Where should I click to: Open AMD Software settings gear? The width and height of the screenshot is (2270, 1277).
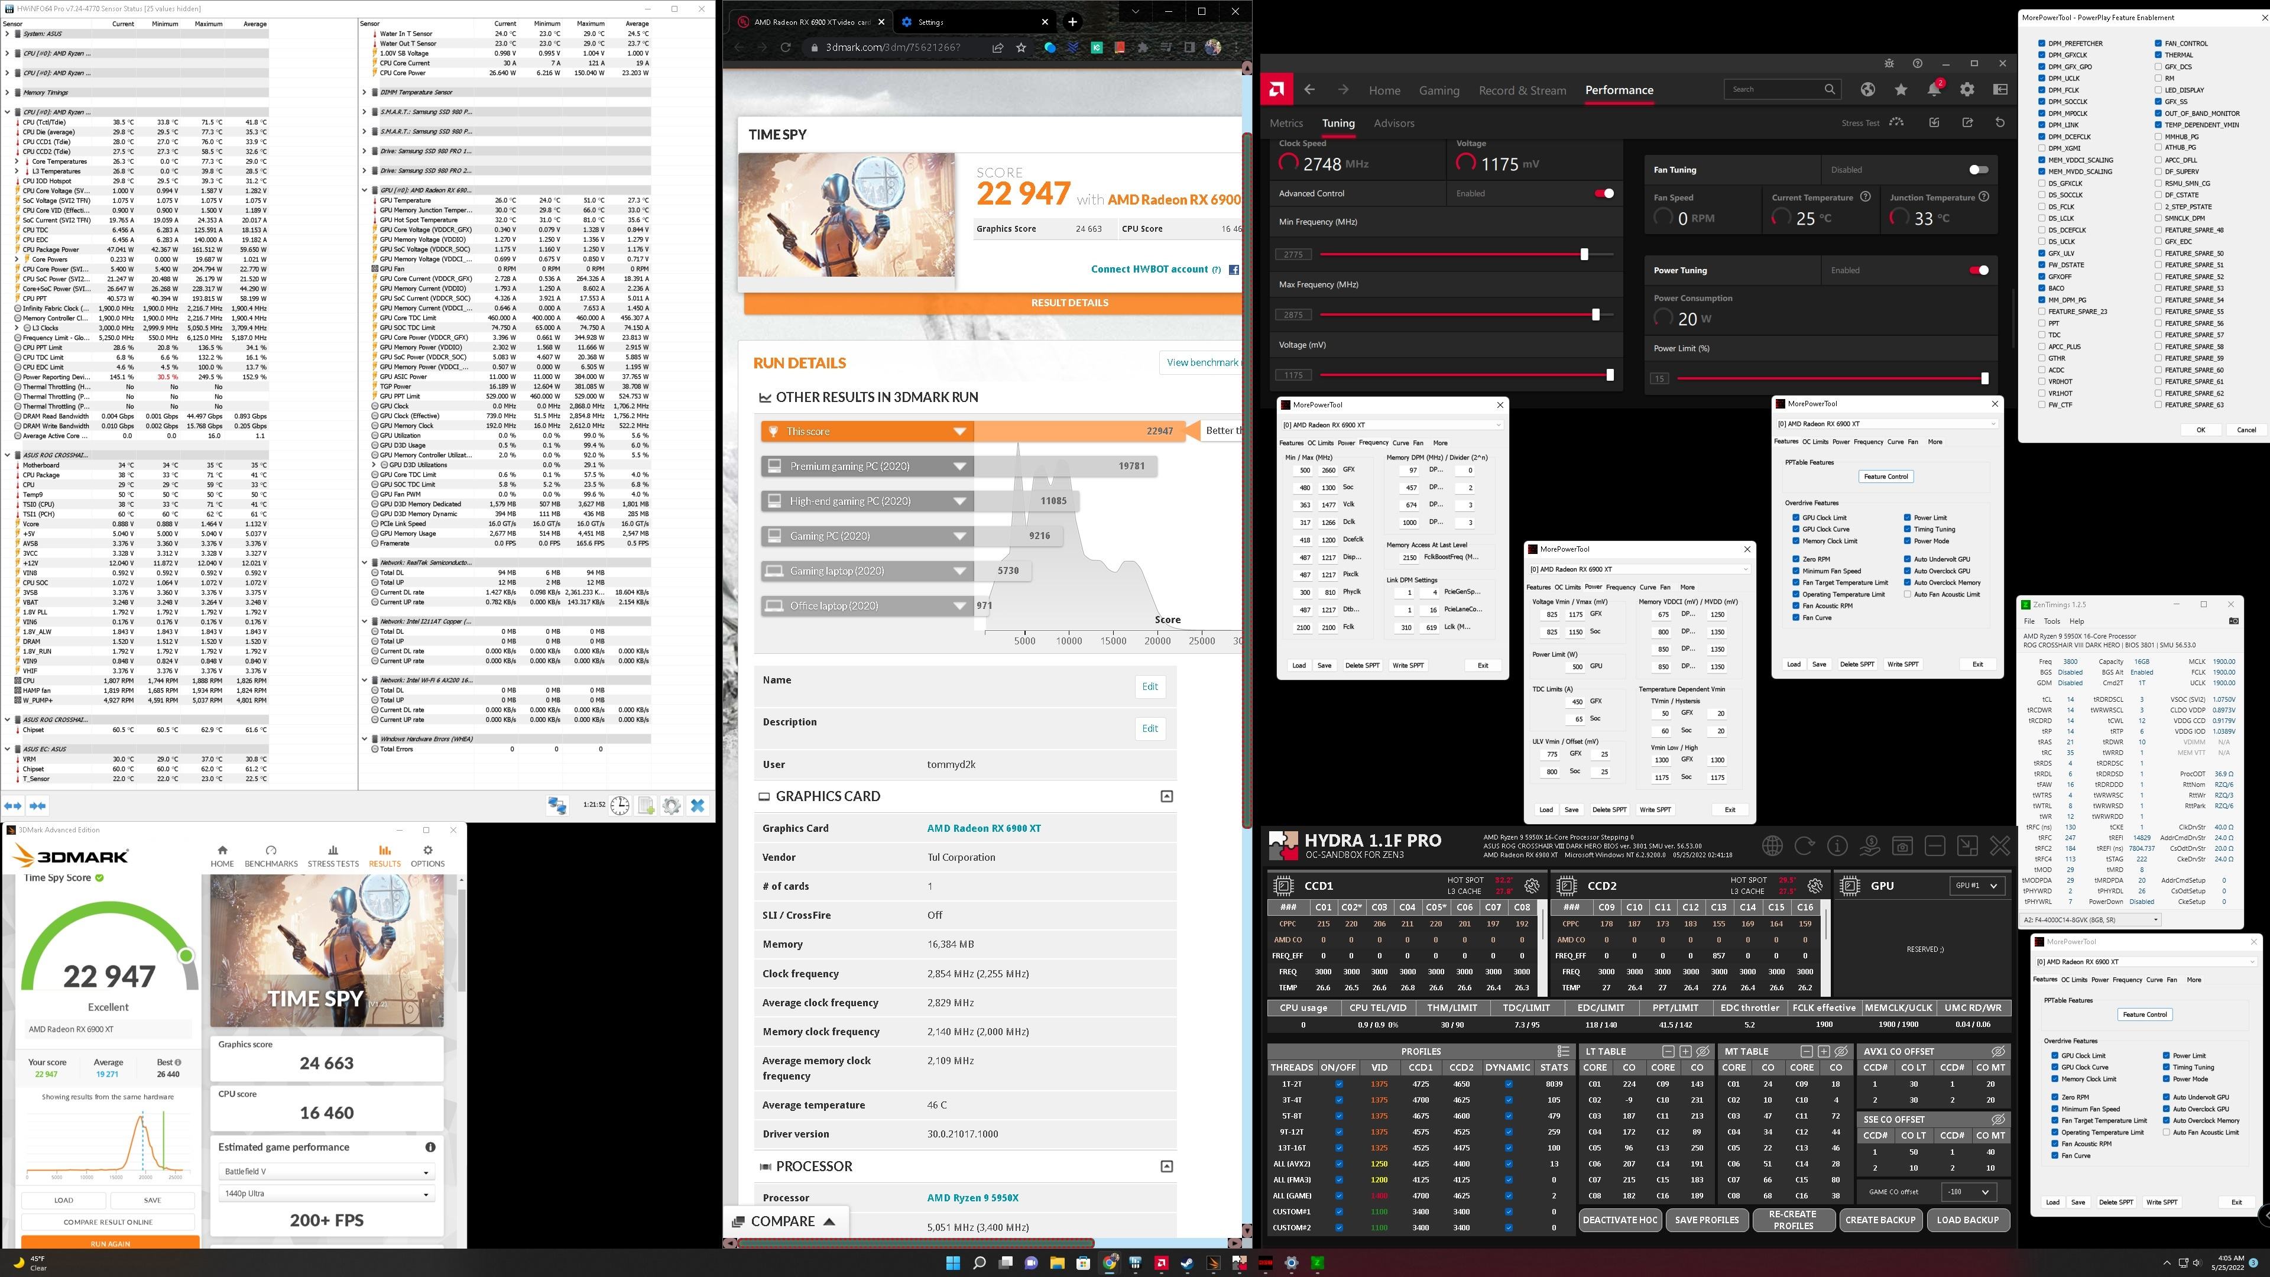[x=1967, y=90]
